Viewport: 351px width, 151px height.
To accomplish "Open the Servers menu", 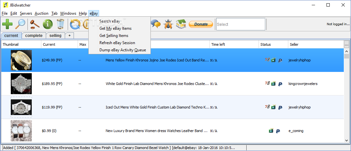I will tap(26, 13).
